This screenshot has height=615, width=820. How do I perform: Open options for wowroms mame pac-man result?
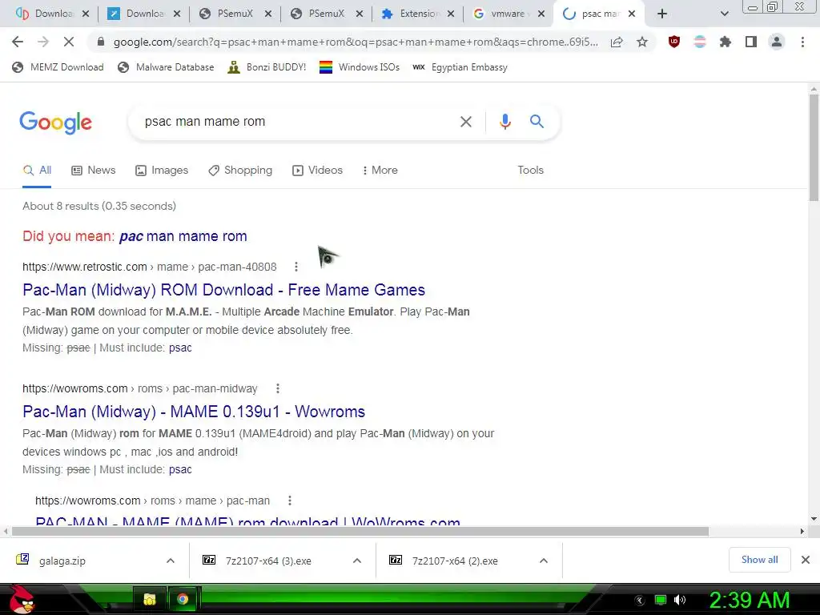click(x=290, y=500)
